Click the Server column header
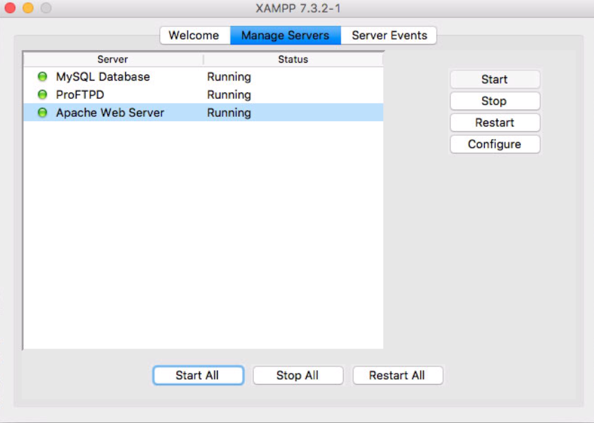This screenshot has width=594, height=423. click(x=113, y=59)
